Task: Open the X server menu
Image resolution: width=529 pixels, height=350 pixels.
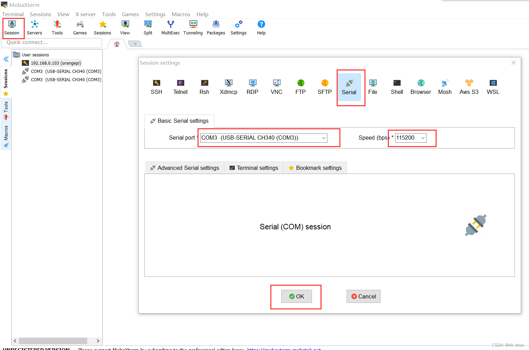Action: click(x=86, y=14)
